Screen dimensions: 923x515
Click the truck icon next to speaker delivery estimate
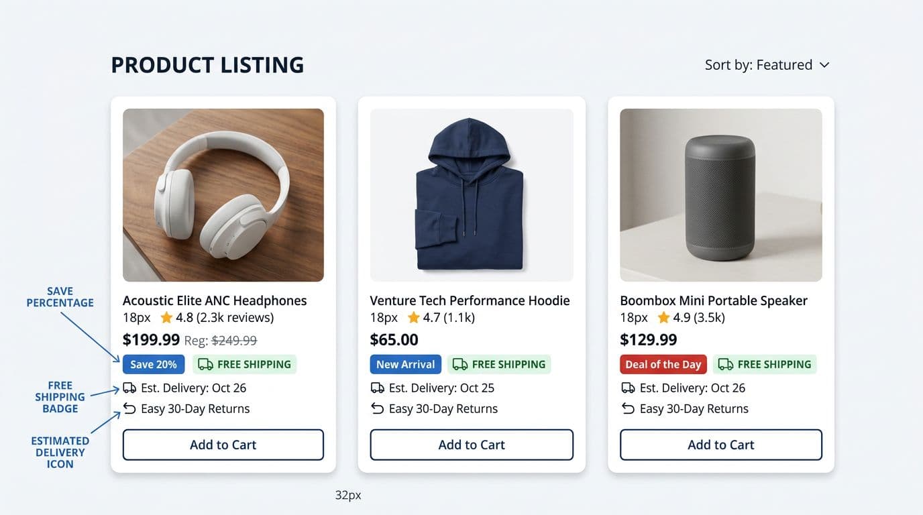tap(627, 388)
